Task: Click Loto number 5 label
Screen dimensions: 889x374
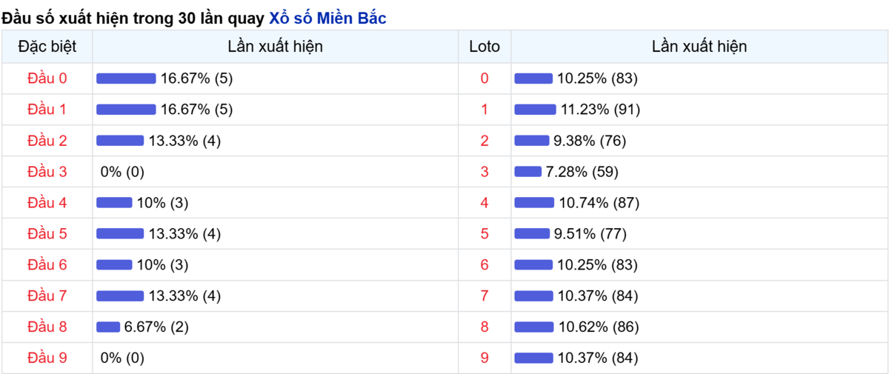Action: [x=485, y=234]
